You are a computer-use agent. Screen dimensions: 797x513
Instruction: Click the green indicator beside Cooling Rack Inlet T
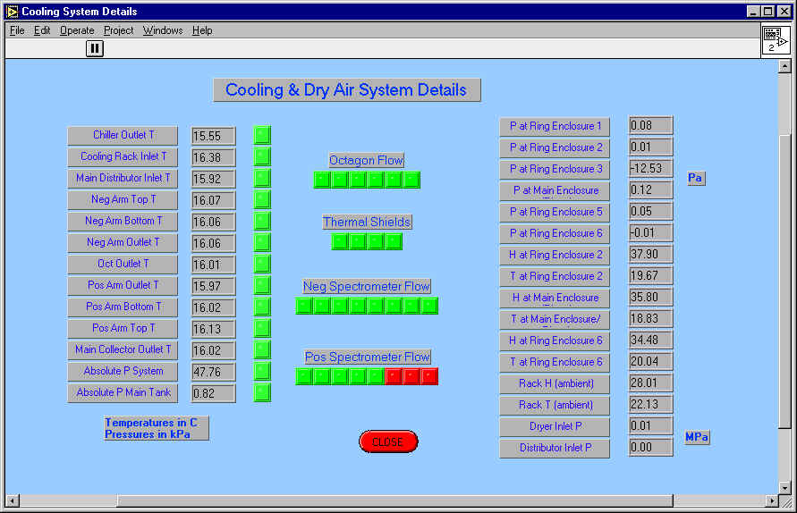tap(262, 156)
